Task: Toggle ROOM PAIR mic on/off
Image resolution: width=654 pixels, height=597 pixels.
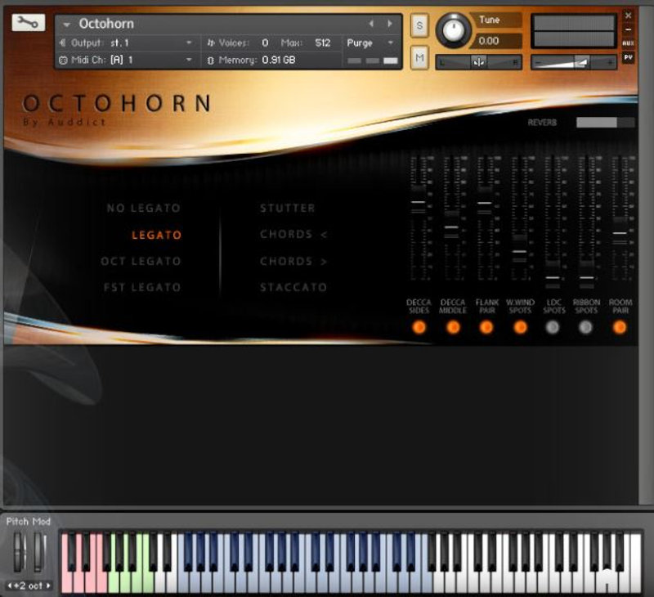Action: (x=620, y=327)
